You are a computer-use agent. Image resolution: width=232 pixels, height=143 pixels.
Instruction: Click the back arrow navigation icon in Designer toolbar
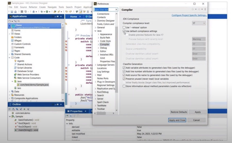coord(67,12)
